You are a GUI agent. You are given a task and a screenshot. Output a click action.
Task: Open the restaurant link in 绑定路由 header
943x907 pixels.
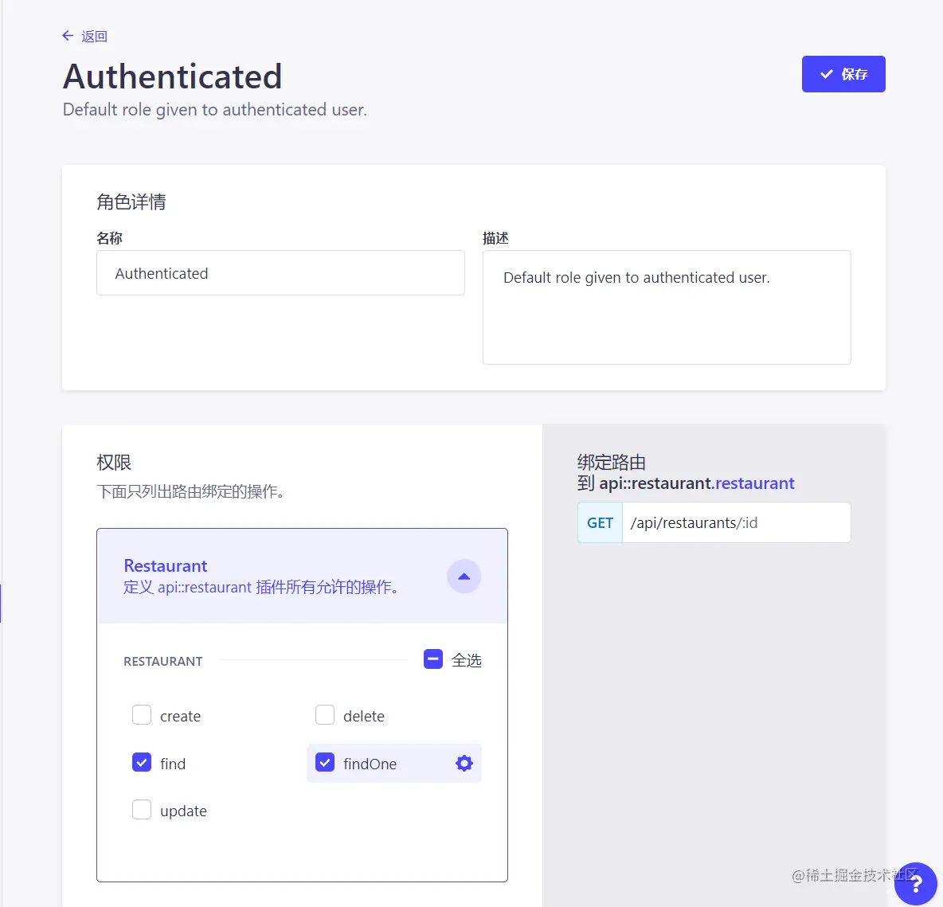753,483
